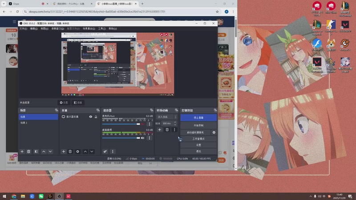This screenshot has width=356, height=200.
Task: Float the 场景 dock with its pop-out icon
Action: click(x=57, y=110)
